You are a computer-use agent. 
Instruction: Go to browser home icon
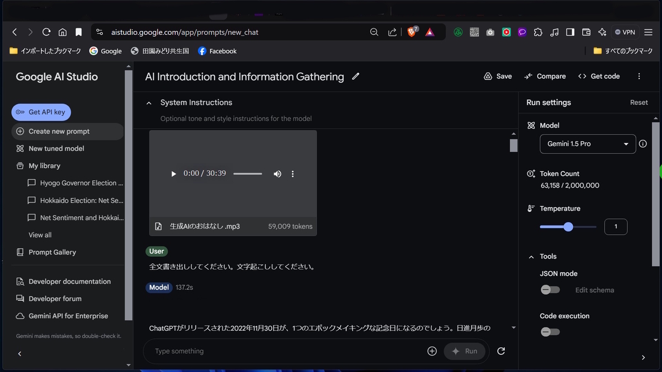click(62, 32)
